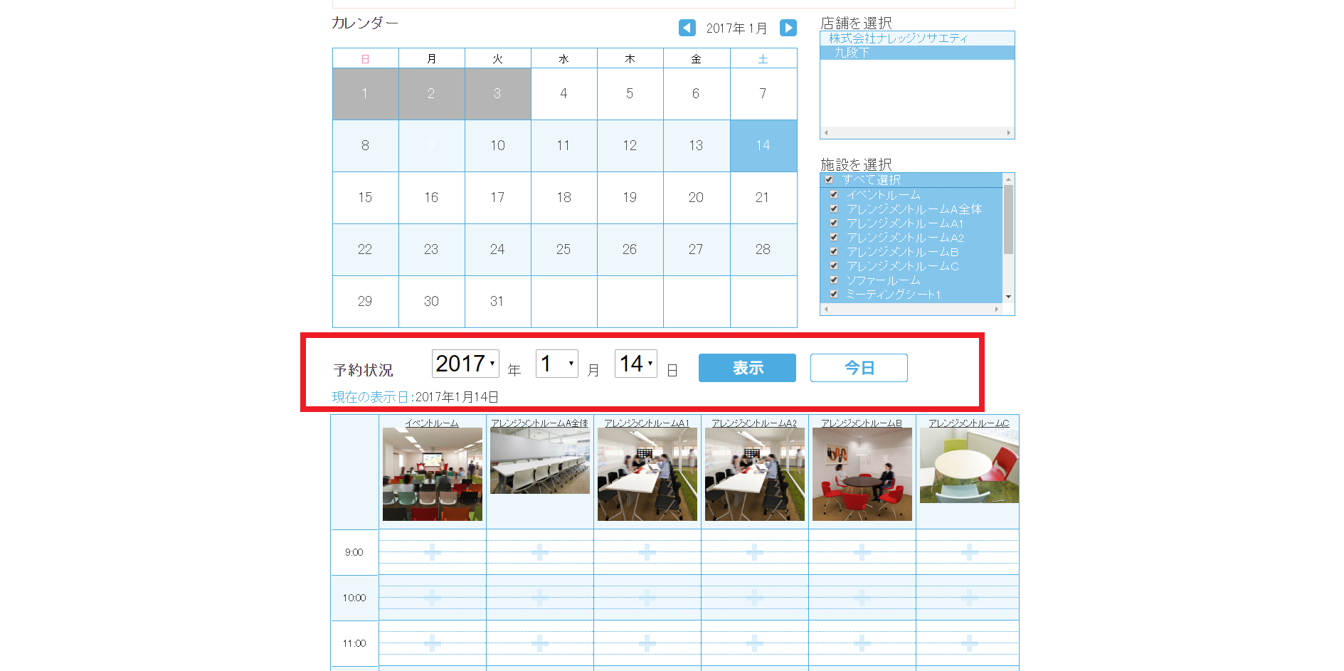Open the day dropdown showing 14
The image size is (1344, 671).
click(635, 364)
